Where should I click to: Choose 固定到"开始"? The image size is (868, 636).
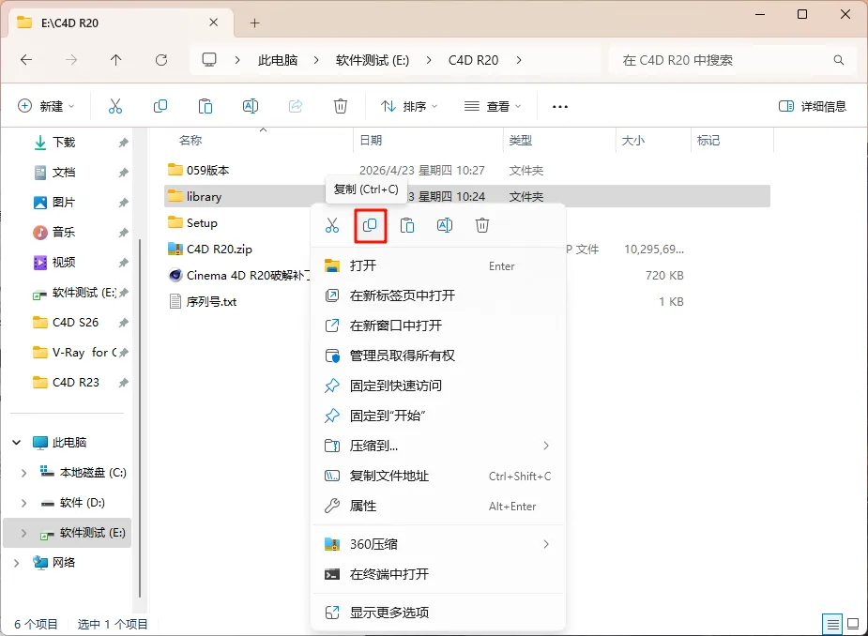438,416
